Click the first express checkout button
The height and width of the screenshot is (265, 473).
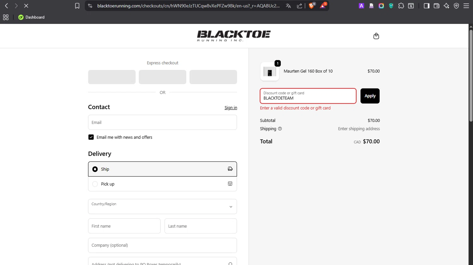pyautogui.click(x=112, y=77)
